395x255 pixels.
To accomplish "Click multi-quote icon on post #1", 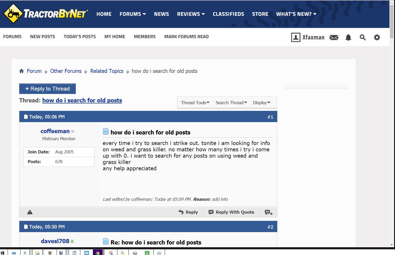I will coord(268,212).
